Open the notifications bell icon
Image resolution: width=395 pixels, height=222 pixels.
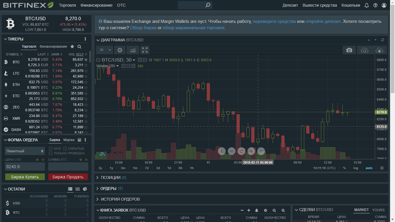[367, 5]
